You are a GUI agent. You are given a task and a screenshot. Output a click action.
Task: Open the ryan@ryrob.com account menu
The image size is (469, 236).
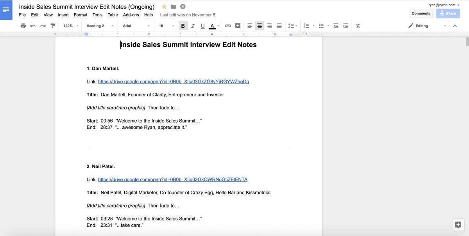point(444,5)
